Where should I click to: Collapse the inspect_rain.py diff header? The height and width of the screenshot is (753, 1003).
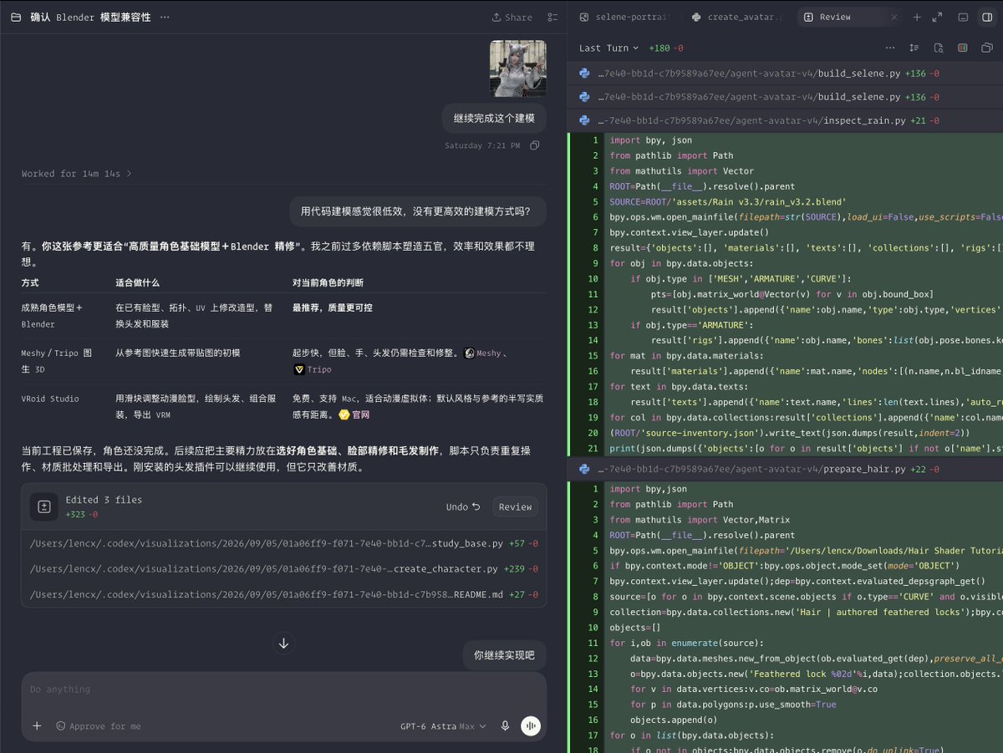pyautogui.click(x=785, y=120)
